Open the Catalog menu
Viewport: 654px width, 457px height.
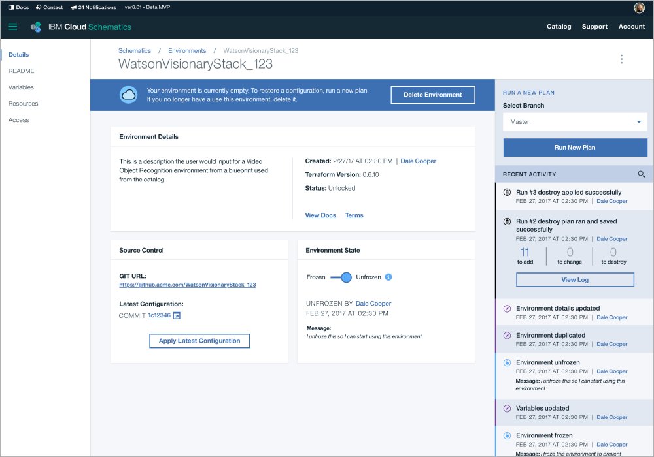coord(559,27)
